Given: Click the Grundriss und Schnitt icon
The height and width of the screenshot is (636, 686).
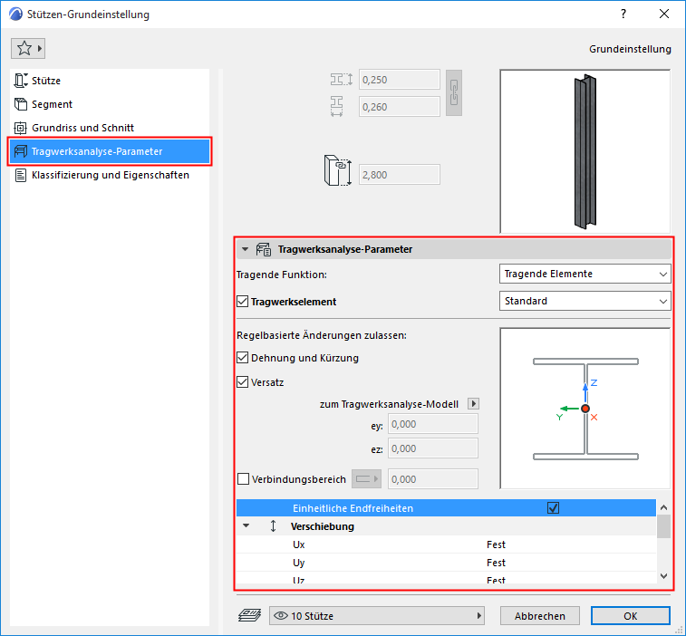Looking at the screenshot, I should tap(21, 128).
